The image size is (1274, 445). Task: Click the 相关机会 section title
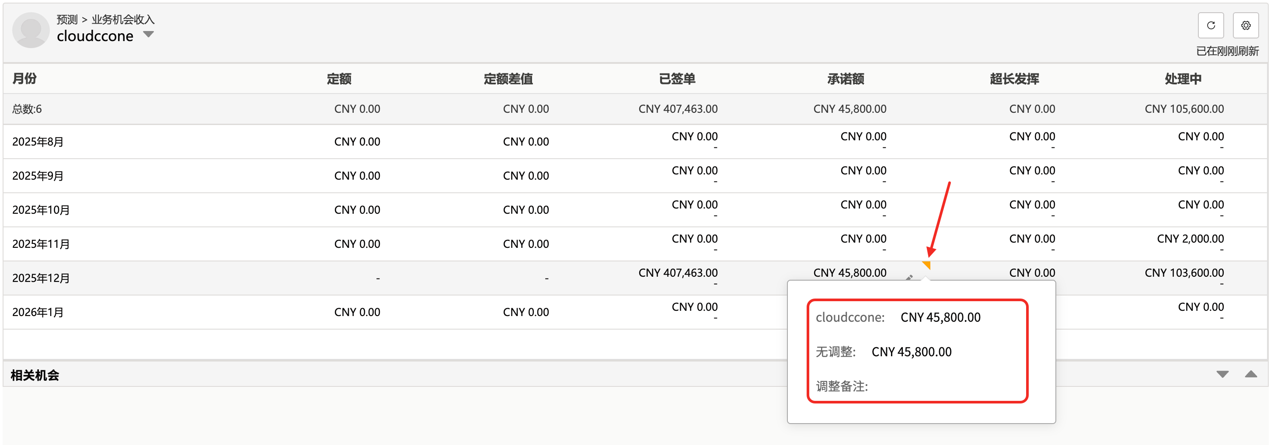(35, 375)
